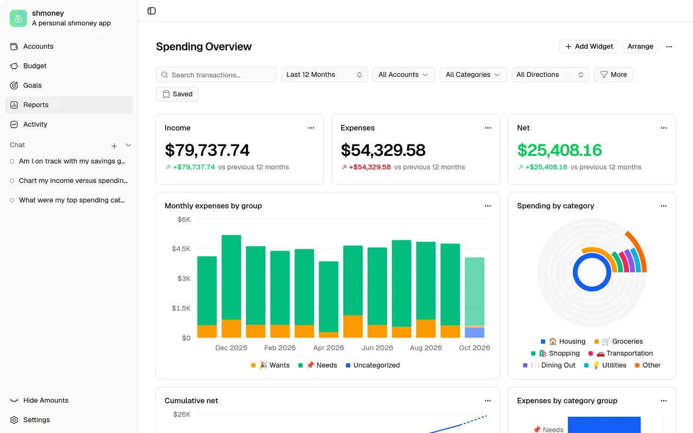The height and width of the screenshot is (433, 693).
Task: Click the Hide Amounts eye icon
Action: (x=14, y=401)
